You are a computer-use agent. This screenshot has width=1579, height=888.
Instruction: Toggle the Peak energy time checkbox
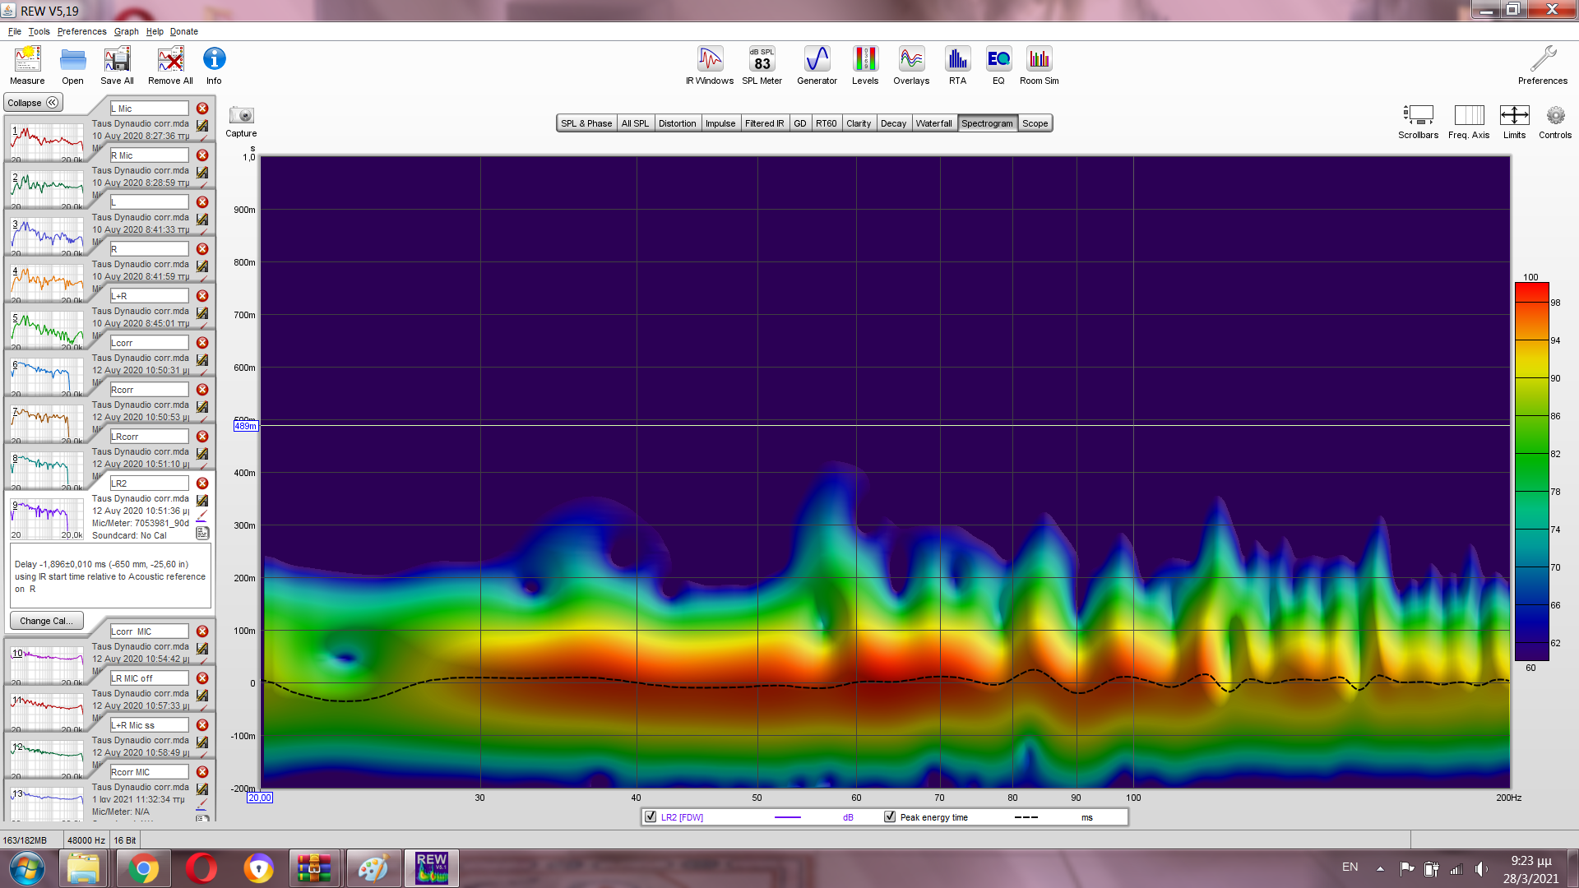890,816
